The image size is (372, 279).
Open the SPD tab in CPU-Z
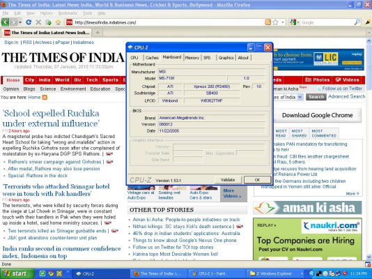coord(207,58)
